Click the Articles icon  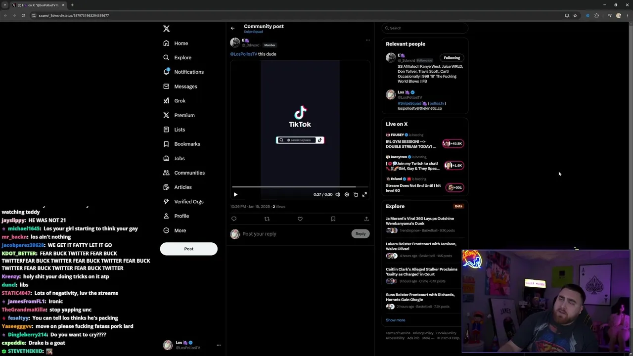166,187
